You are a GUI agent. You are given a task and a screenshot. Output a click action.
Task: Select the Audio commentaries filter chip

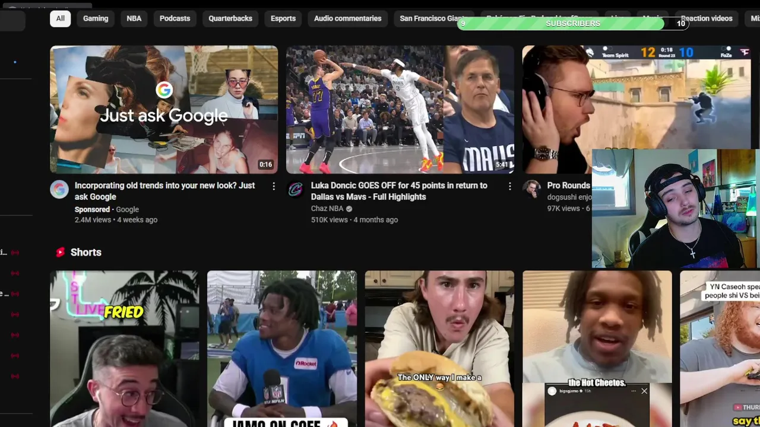(x=348, y=18)
